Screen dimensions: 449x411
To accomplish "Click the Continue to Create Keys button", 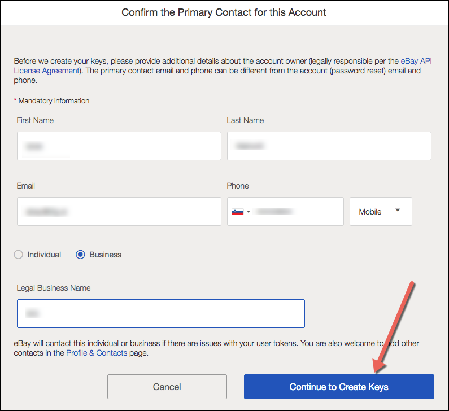I will 339,387.
